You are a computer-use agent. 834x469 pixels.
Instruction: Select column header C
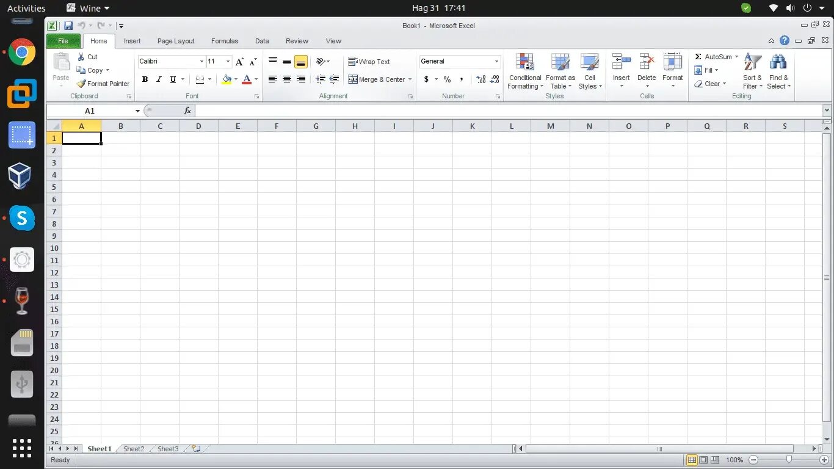pyautogui.click(x=159, y=126)
